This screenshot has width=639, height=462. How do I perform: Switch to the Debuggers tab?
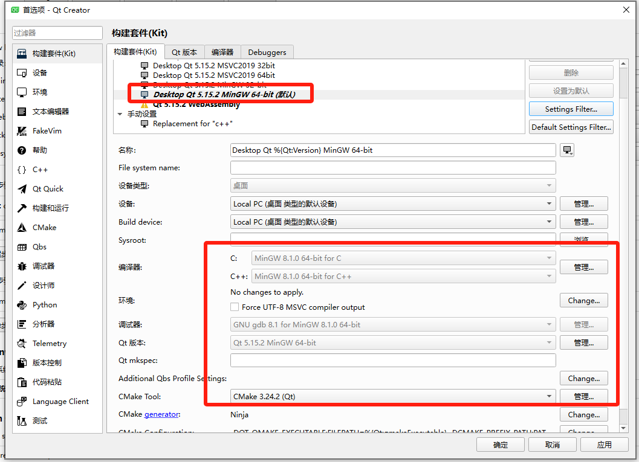[x=267, y=53]
